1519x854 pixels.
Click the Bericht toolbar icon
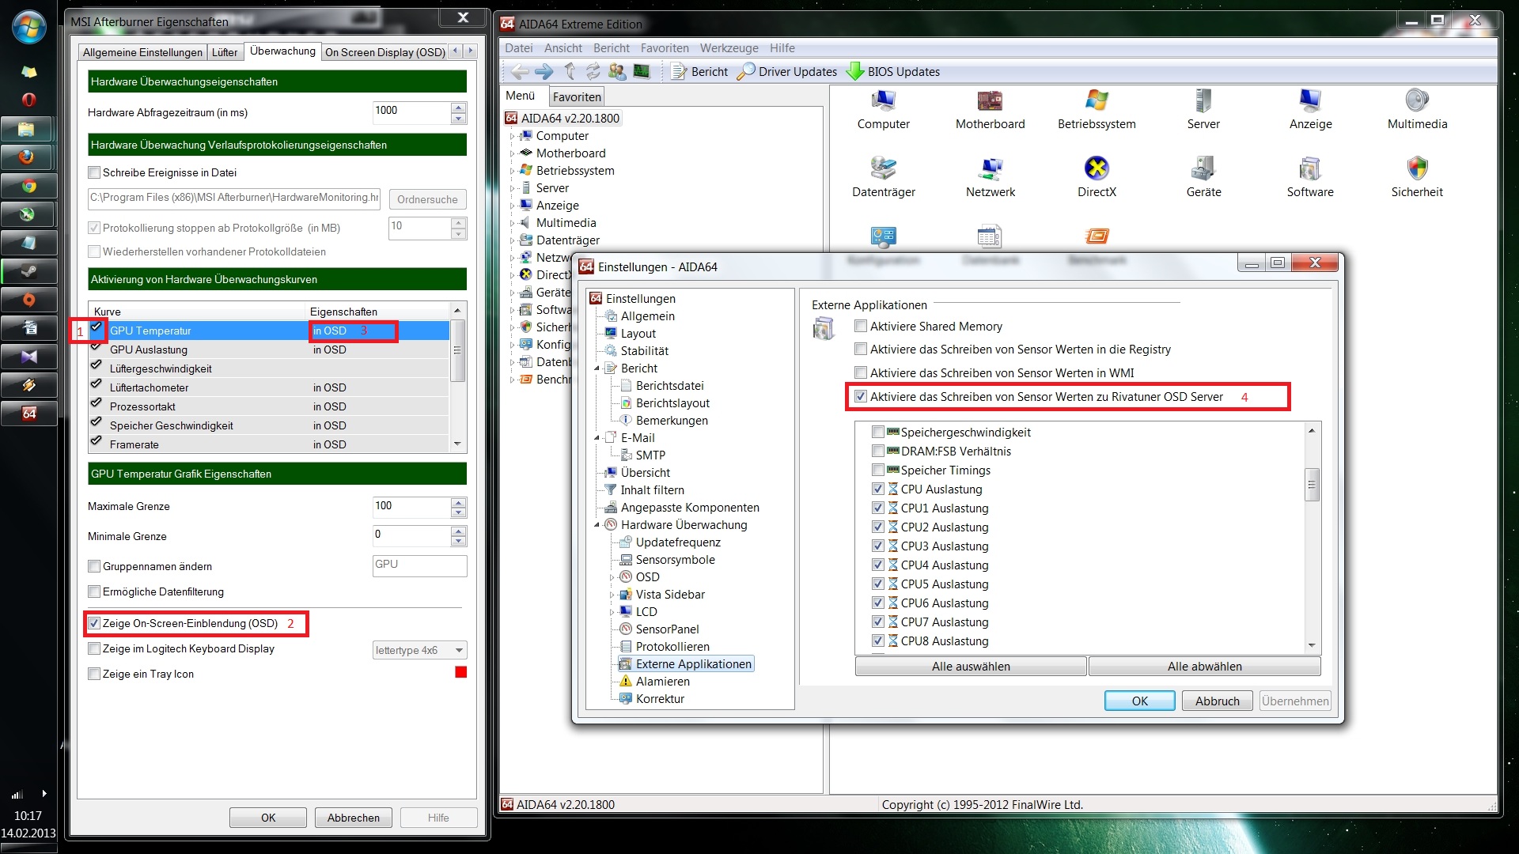[x=679, y=72]
